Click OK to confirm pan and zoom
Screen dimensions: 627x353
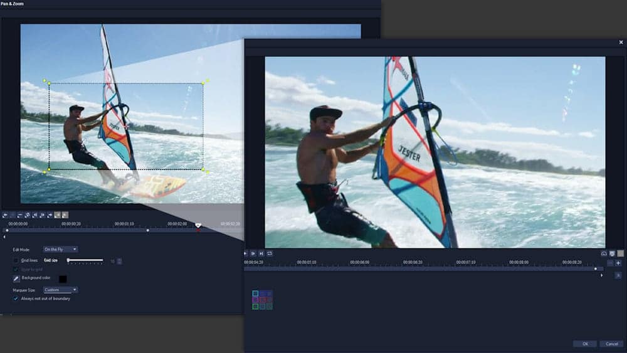(584, 344)
